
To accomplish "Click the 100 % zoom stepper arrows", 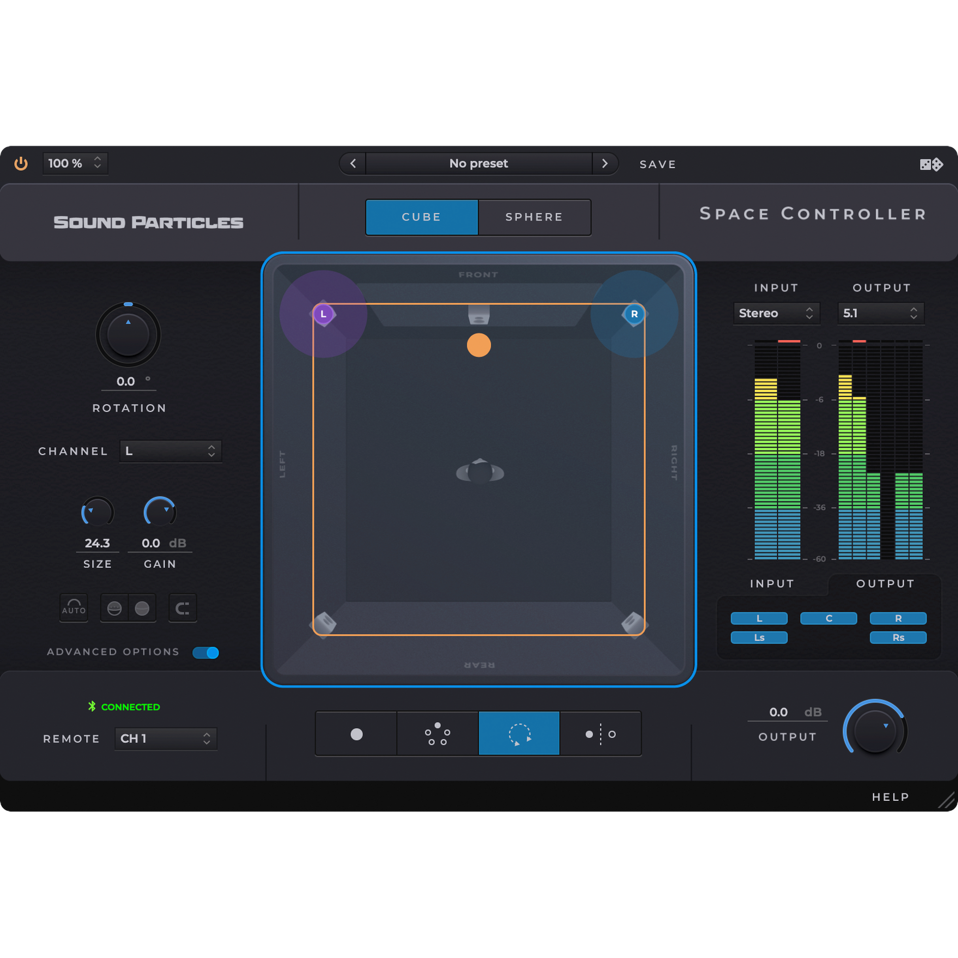I will coord(97,162).
